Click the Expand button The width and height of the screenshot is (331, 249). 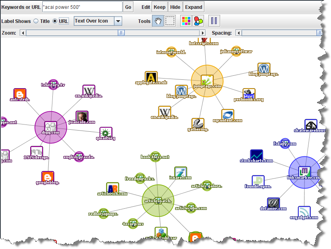click(x=194, y=7)
